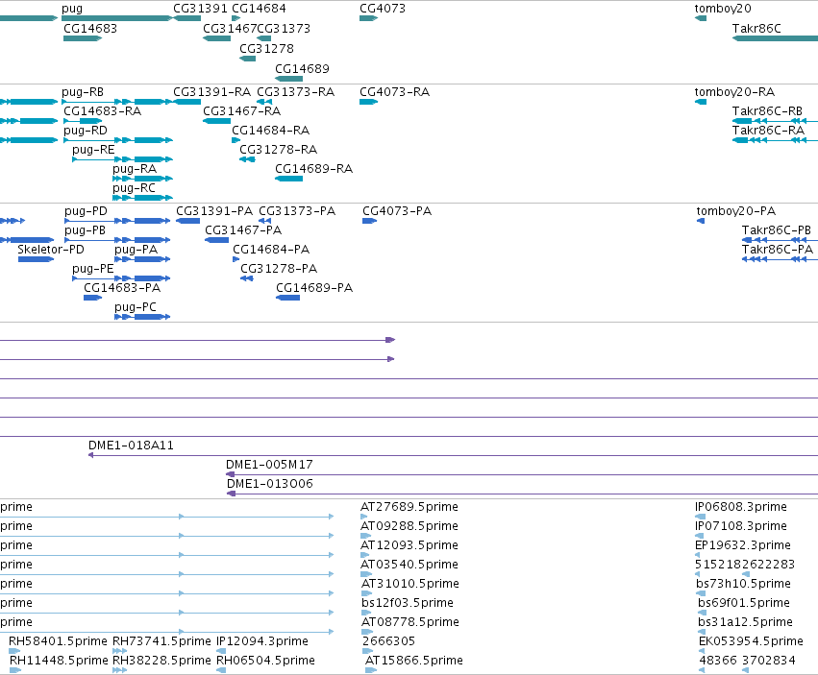Click the AT31010.5prime EST label
The image size is (818, 675).
pos(410,585)
